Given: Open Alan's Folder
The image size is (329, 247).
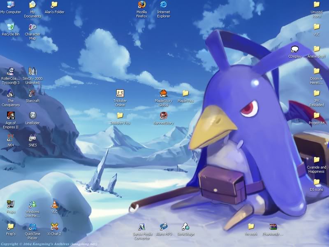Looking at the screenshot, I should [x=54, y=7].
